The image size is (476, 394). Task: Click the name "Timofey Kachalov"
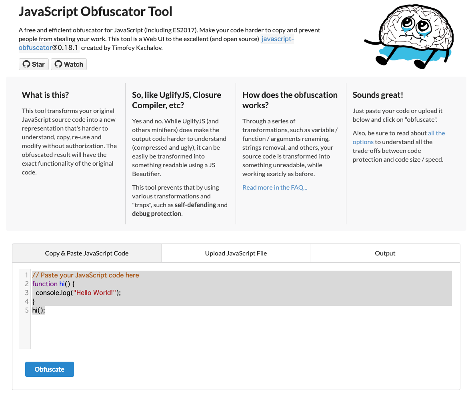coord(137,48)
